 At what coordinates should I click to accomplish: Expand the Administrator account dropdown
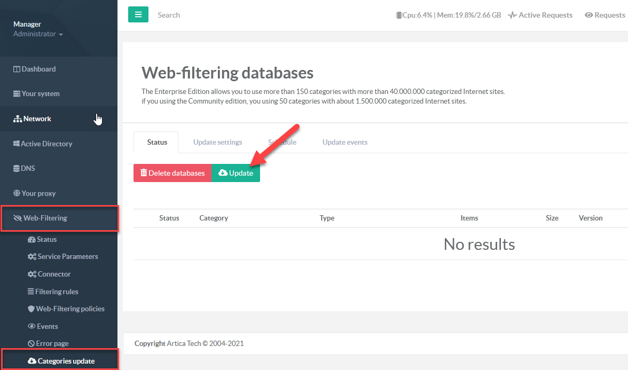coord(38,34)
